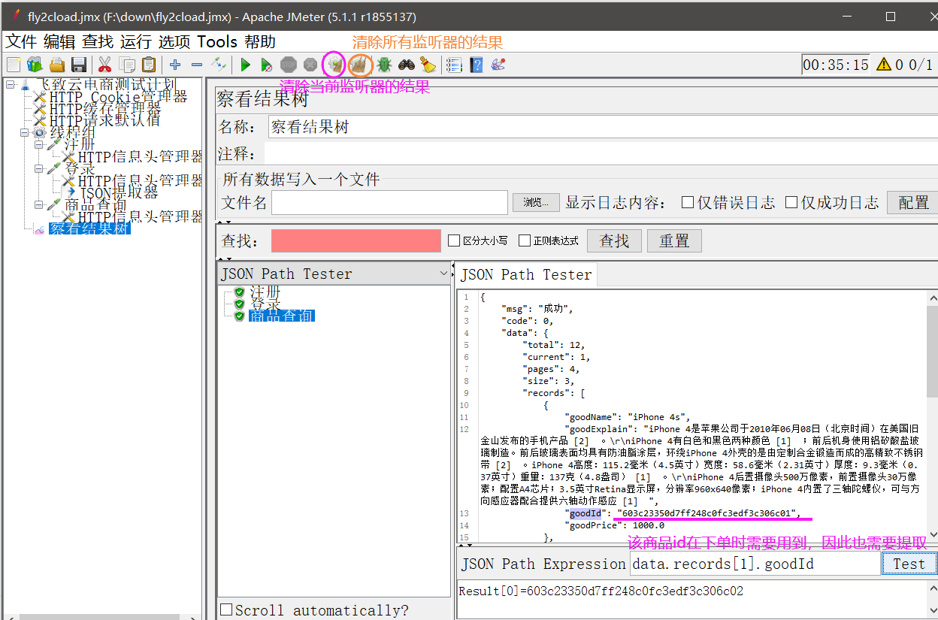Select HTTP缓存管理器 tree node

pos(104,108)
